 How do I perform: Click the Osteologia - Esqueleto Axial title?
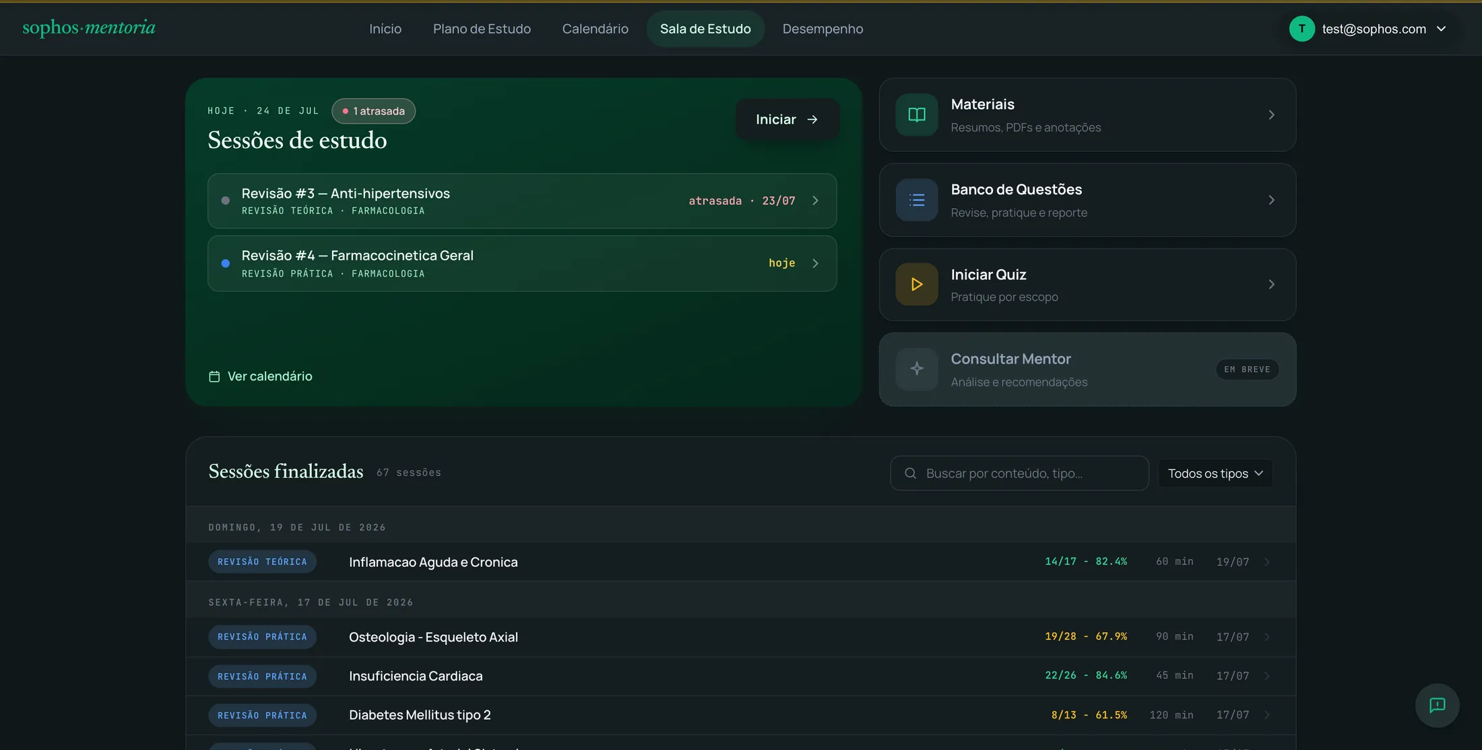[433, 637]
